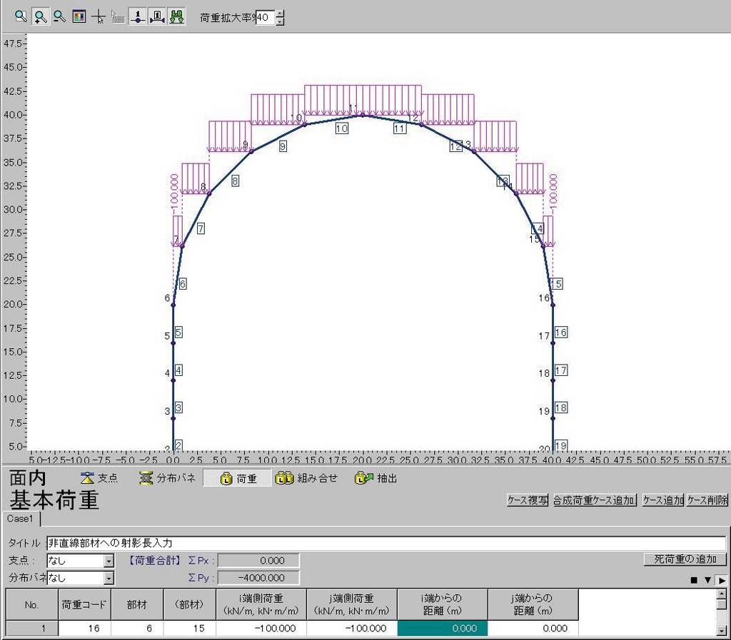Image resolution: width=731 pixels, height=640 pixels.
Task: Click the ケース複写 button
Action: (x=528, y=500)
